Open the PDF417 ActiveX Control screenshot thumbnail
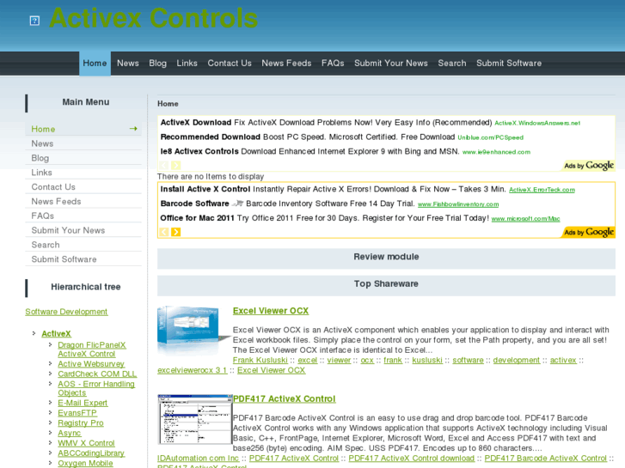Viewport: 625px width, 468px height. pos(195,419)
